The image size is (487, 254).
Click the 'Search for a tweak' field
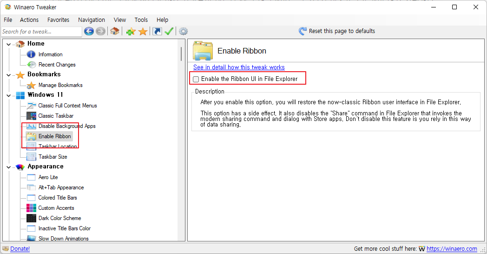(42, 31)
